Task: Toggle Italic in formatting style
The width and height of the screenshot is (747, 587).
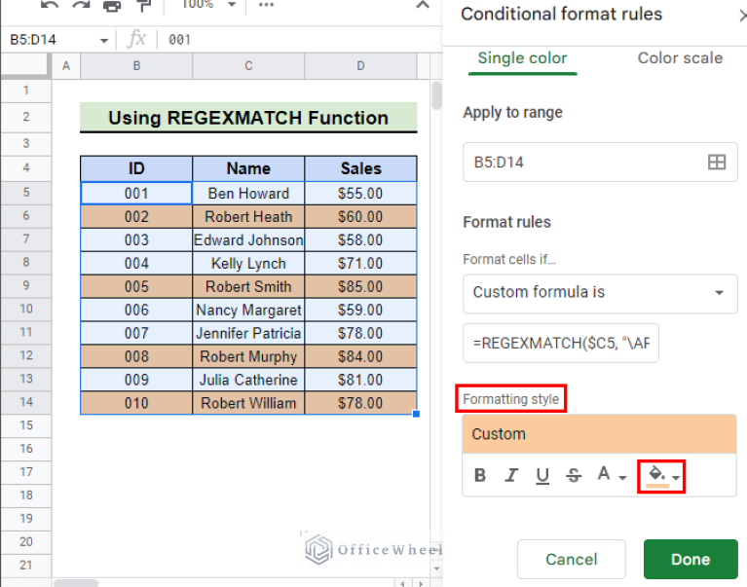Action: pyautogui.click(x=511, y=475)
